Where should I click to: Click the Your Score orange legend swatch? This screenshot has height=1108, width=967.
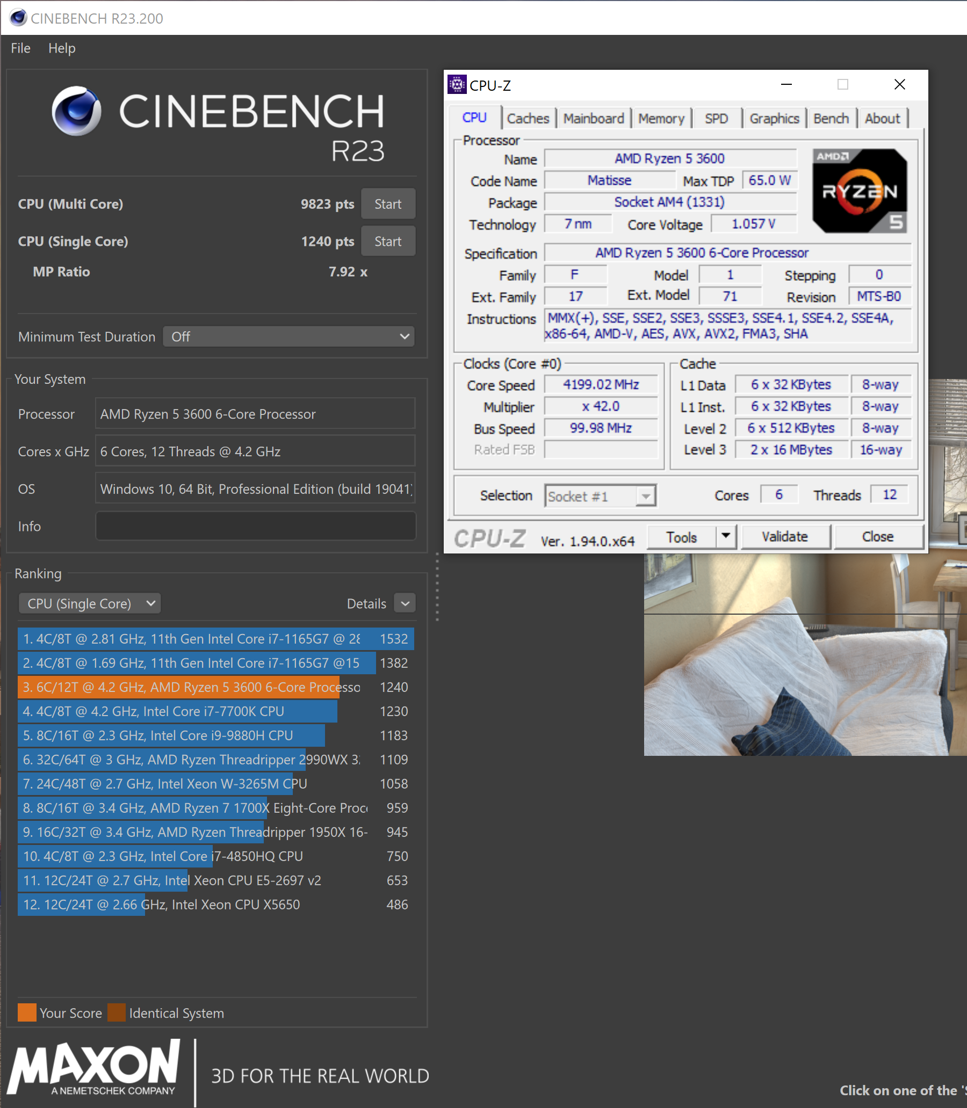point(27,1012)
